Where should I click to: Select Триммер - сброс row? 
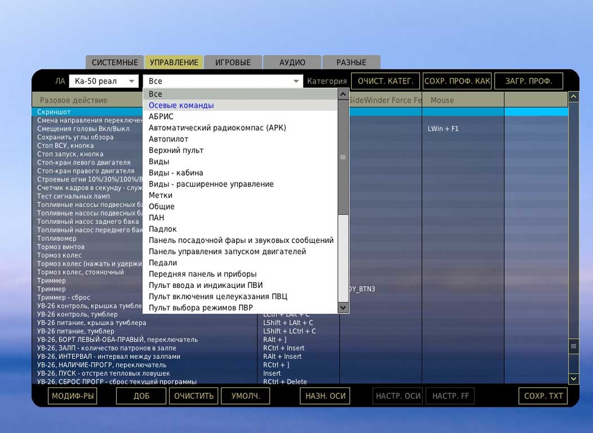click(300, 297)
